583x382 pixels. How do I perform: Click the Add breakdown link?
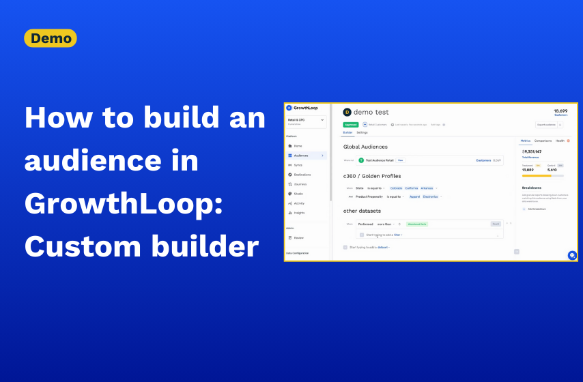point(537,209)
